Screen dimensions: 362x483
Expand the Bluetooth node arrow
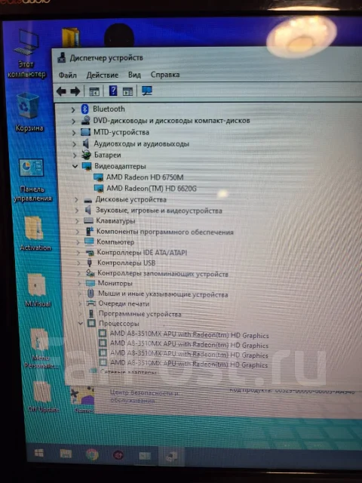[73, 109]
